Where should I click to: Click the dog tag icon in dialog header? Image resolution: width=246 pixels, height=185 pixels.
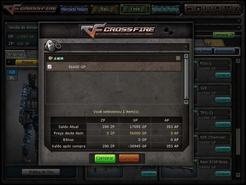coord(53,46)
